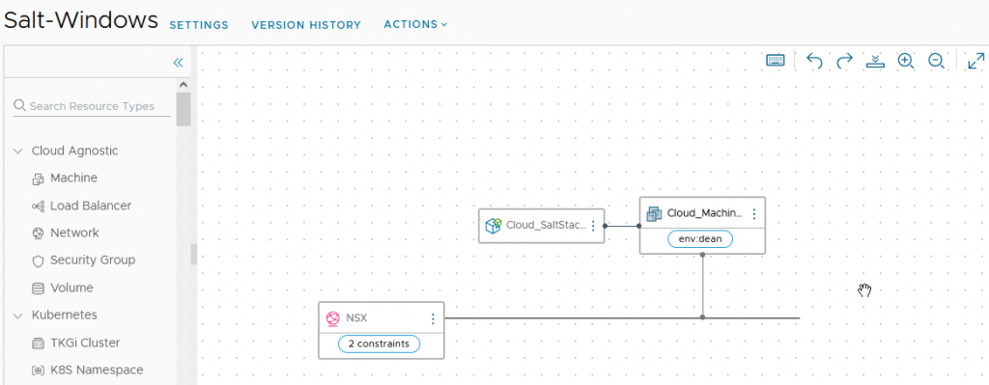Zoom out on the canvas

(x=936, y=61)
